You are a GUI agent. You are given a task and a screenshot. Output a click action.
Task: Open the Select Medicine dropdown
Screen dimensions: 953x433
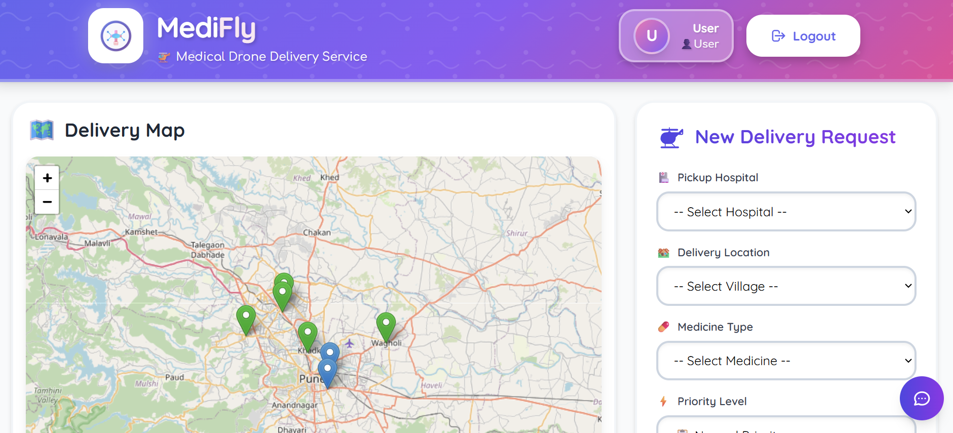tap(786, 361)
